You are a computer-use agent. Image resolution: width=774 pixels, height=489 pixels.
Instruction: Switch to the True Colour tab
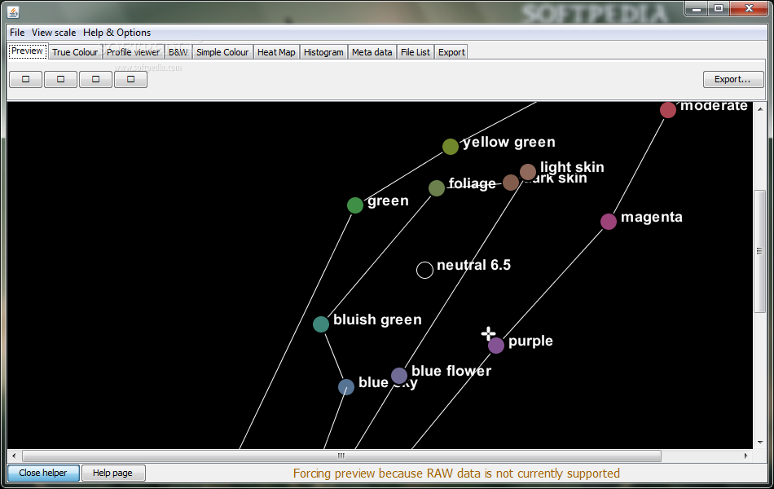[x=75, y=52]
